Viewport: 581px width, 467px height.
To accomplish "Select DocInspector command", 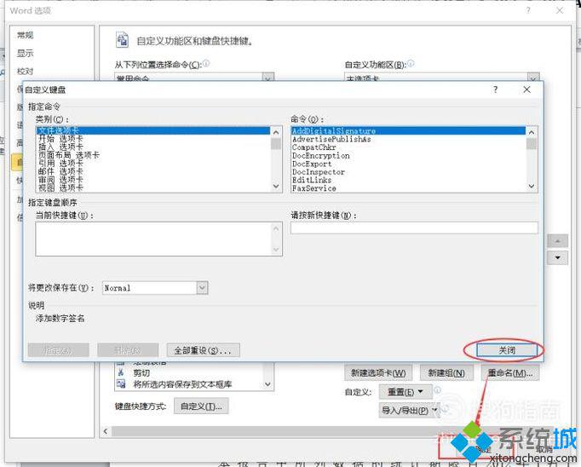I will pos(408,172).
